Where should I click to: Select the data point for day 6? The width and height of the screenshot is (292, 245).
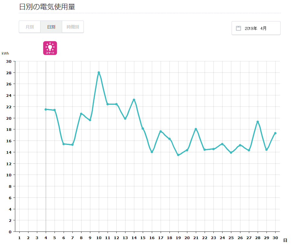[x=64, y=144]
